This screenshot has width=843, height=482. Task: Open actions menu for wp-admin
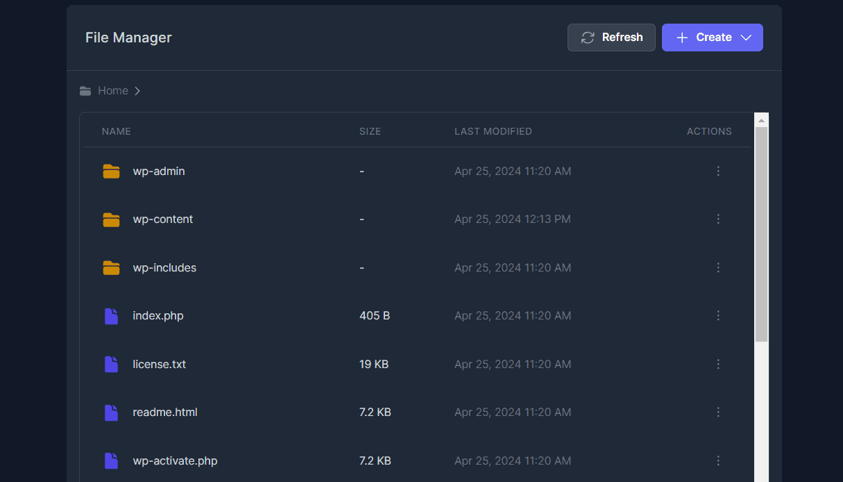[718, 171]
